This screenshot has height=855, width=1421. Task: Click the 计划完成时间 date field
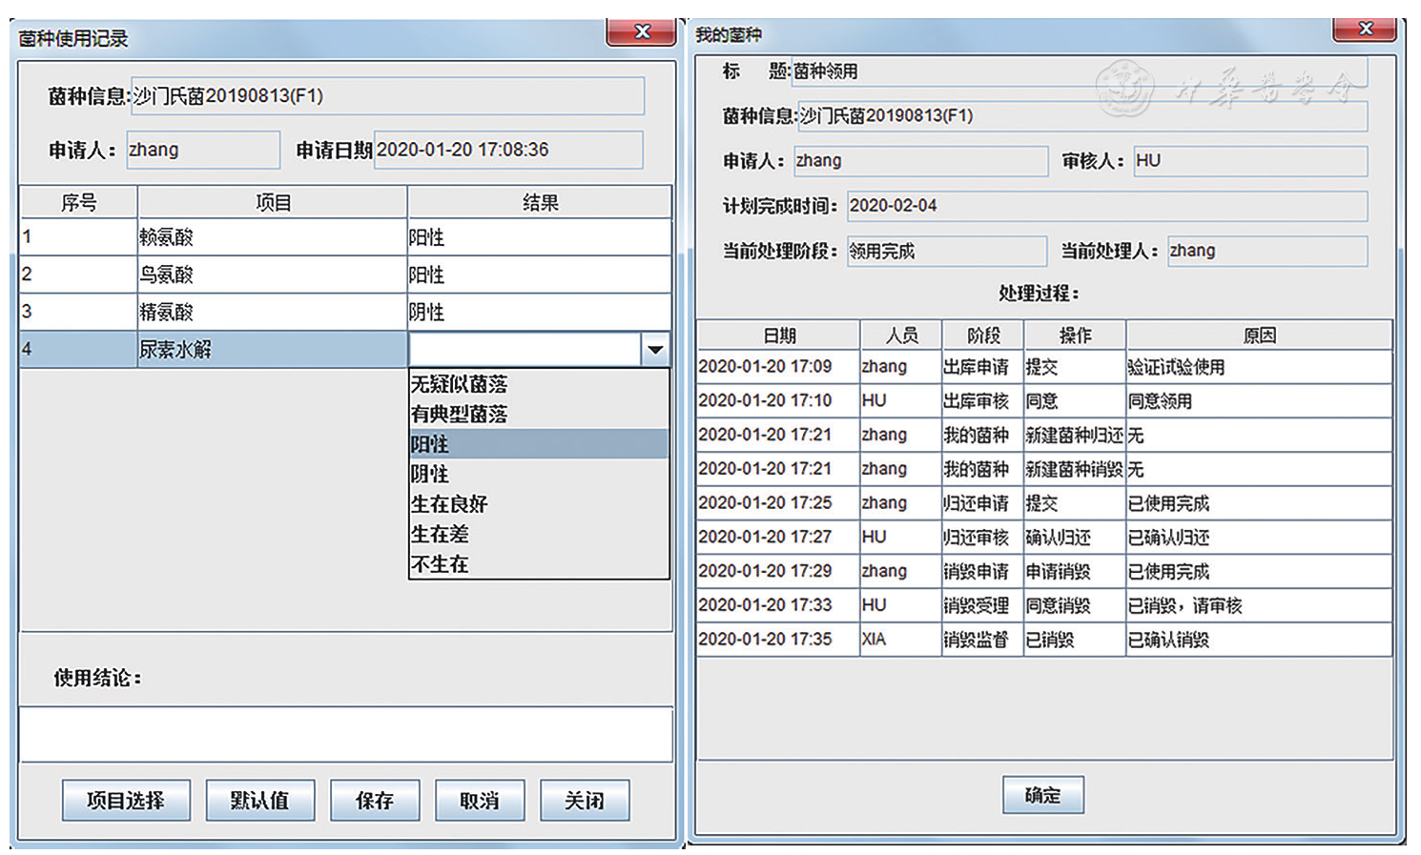[1106, 206]
